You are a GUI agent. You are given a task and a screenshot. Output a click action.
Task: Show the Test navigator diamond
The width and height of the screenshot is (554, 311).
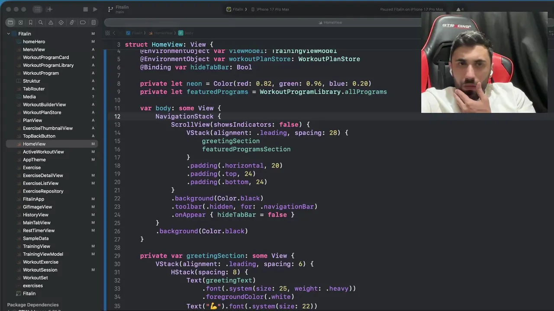pyautogui.click(x=61, y=22)
